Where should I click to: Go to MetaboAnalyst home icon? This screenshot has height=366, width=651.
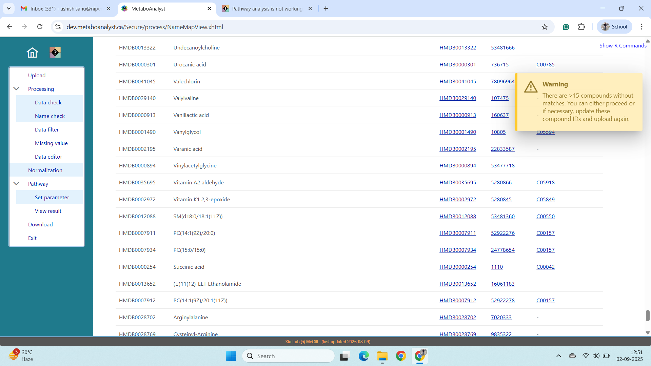tap(32, 53)
